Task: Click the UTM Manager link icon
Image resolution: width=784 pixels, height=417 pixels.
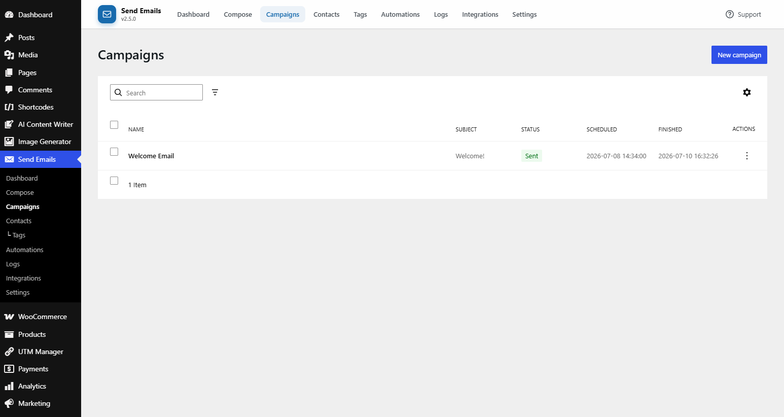Action: click(x=9, y=352)
